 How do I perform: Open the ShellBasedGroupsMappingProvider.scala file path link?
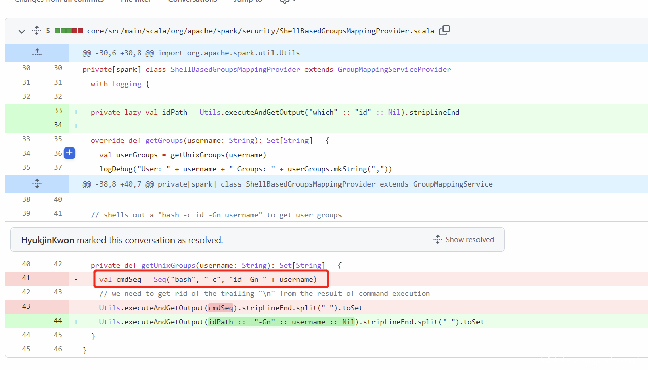pyautogui.click(x=260, y=31)
